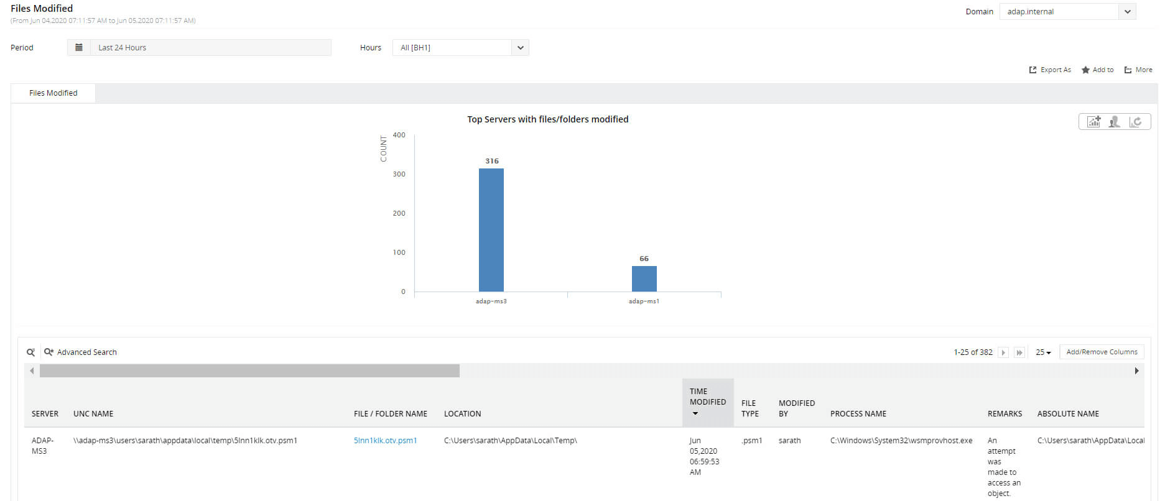Screen dimensions: 1165x501
Task: Click the quick search magnifier icon
Action: 30,352
